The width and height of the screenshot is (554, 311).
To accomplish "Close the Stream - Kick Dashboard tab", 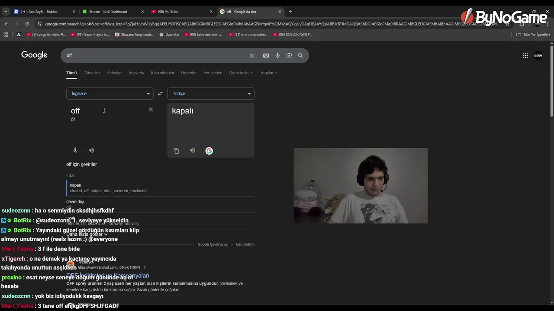I will click(x=142, y=12).
